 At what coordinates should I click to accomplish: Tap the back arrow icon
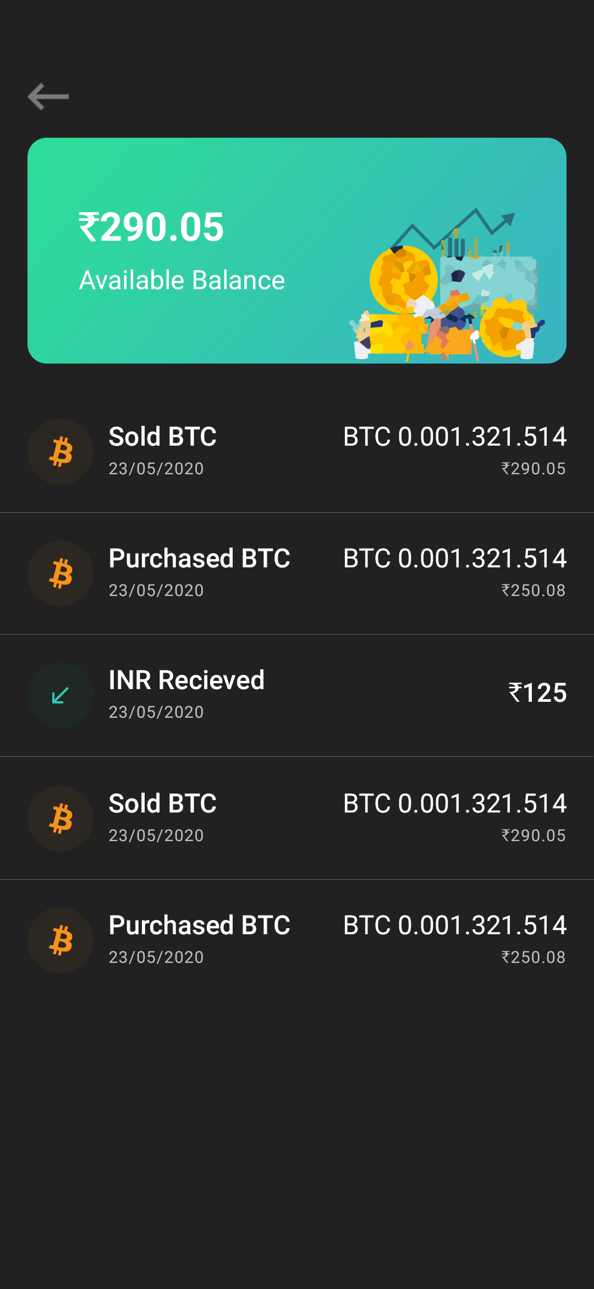tap(48, 97)
